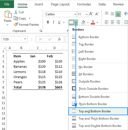
Task: Apply All Borders option
Action: [98, 74]
